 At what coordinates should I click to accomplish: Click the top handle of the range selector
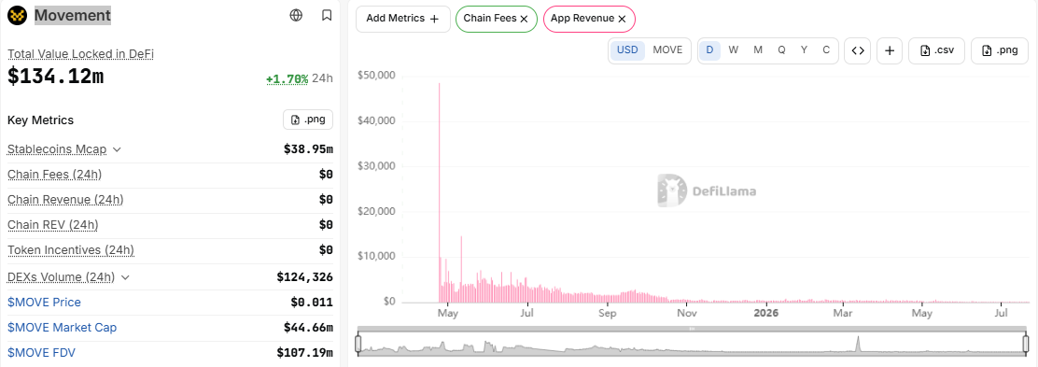point(692,329)
